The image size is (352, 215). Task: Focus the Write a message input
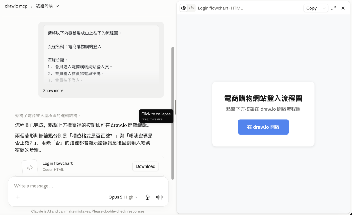click(88, 186)
